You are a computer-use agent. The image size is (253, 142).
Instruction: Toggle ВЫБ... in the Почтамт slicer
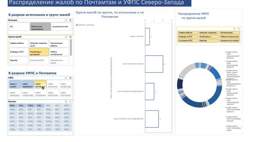(13, 105)
